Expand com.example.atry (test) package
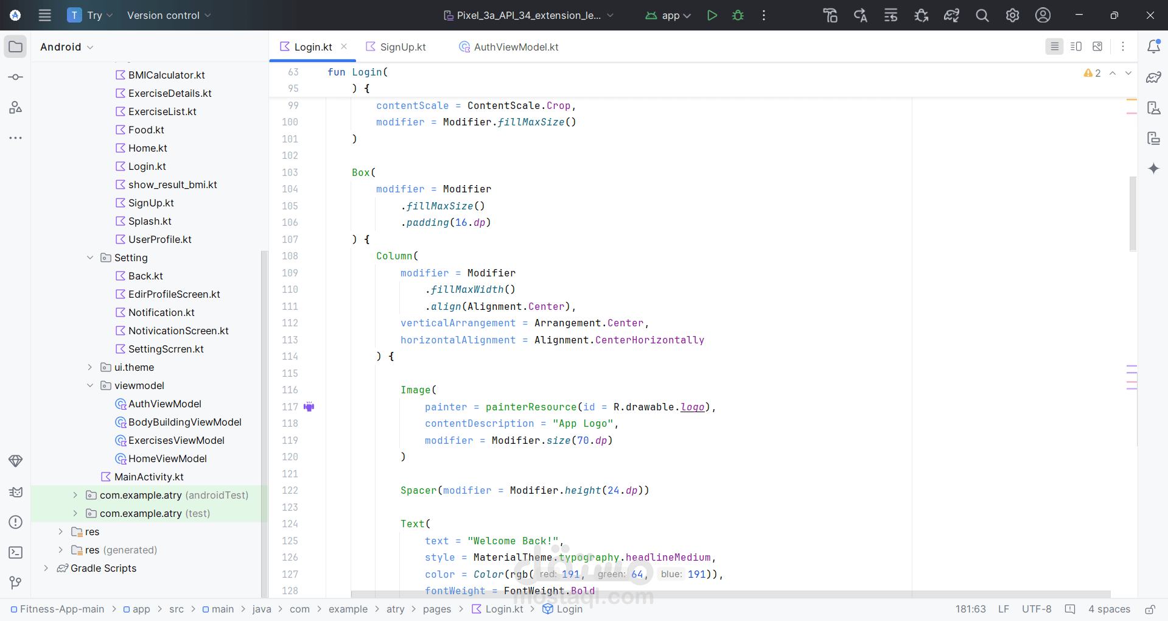 click(75, 513)
